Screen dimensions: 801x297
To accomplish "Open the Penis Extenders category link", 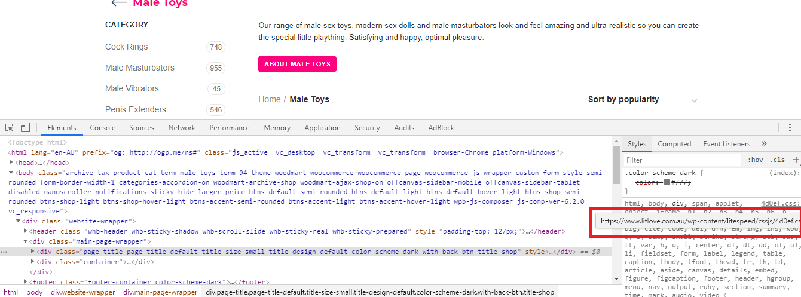I will (136, 109).
